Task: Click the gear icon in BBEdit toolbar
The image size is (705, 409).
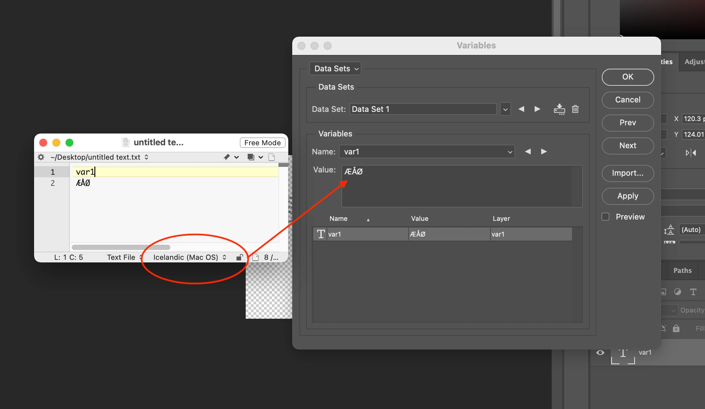Action: pos(41,157)
